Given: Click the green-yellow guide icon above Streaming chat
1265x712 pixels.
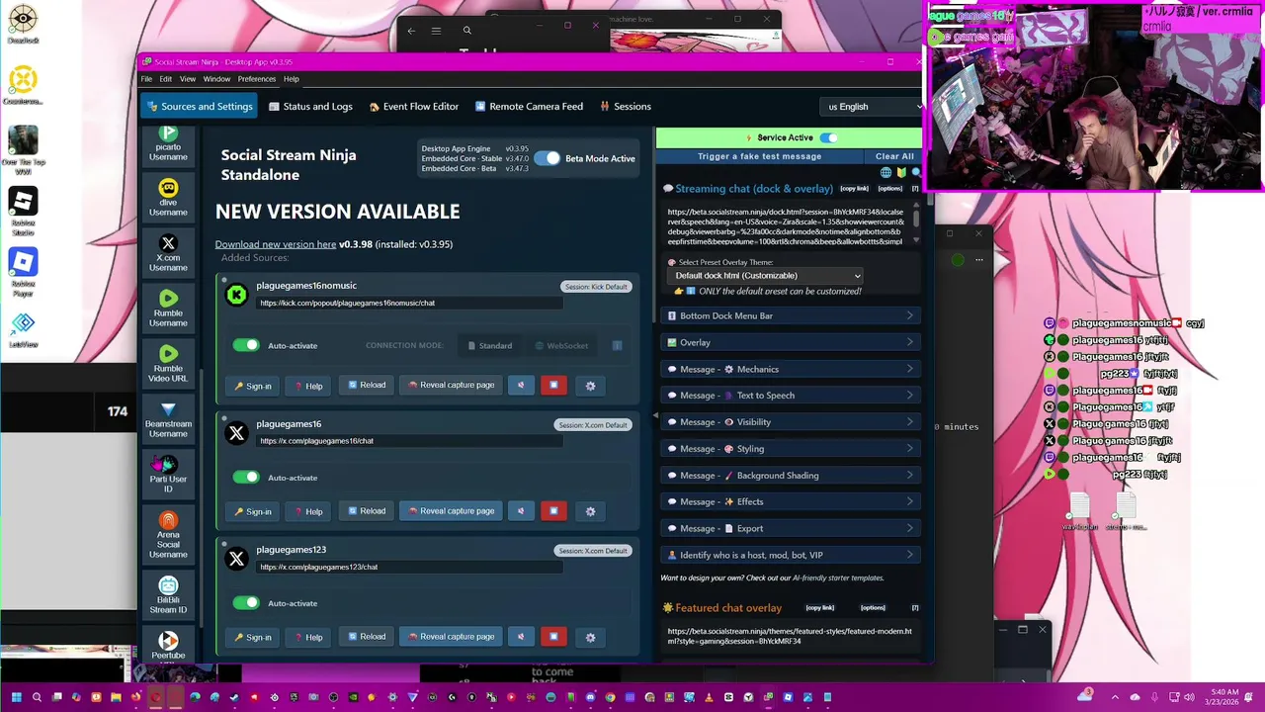Looking at the screenshot, I should (901, 172).
